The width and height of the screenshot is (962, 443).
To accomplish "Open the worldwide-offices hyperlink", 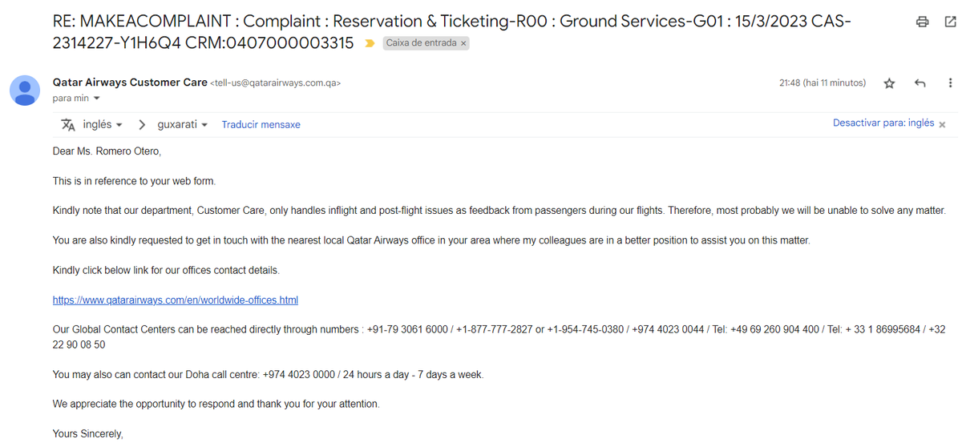I will [x=176, y=300].
